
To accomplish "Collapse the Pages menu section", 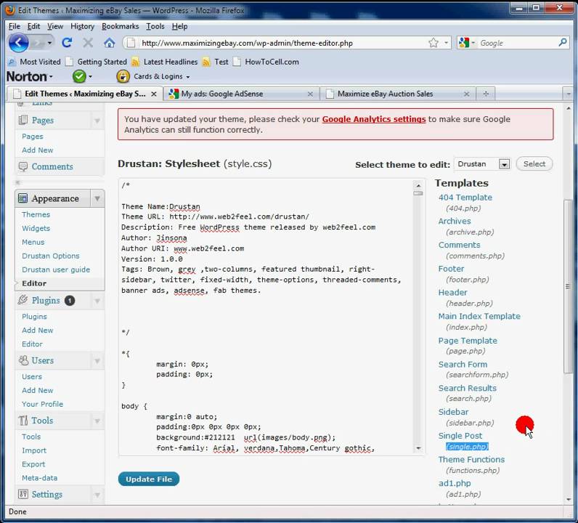I will click(97, 121).
